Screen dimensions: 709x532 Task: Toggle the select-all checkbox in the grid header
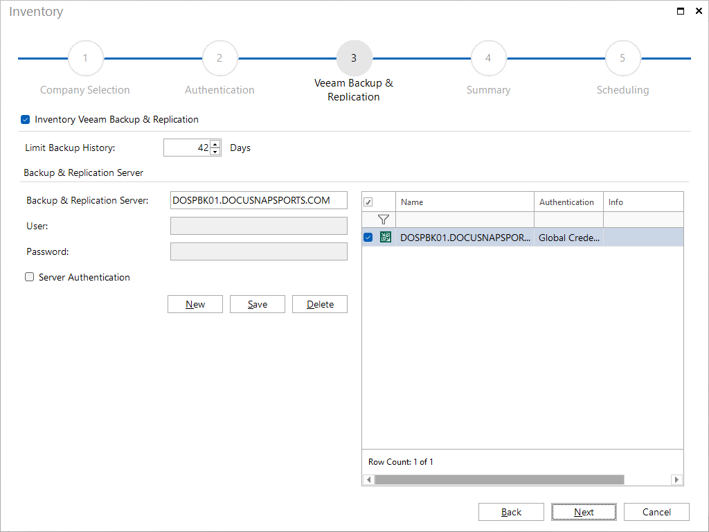pos(368,202)
